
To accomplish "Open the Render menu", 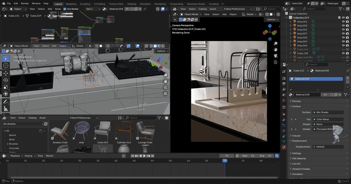I will [25, 4].
